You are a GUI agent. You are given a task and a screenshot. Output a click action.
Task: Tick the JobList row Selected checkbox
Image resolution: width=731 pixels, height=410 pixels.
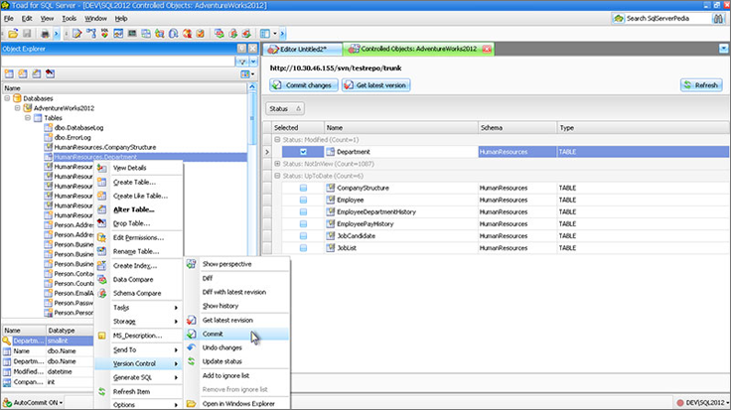(303, 247)
